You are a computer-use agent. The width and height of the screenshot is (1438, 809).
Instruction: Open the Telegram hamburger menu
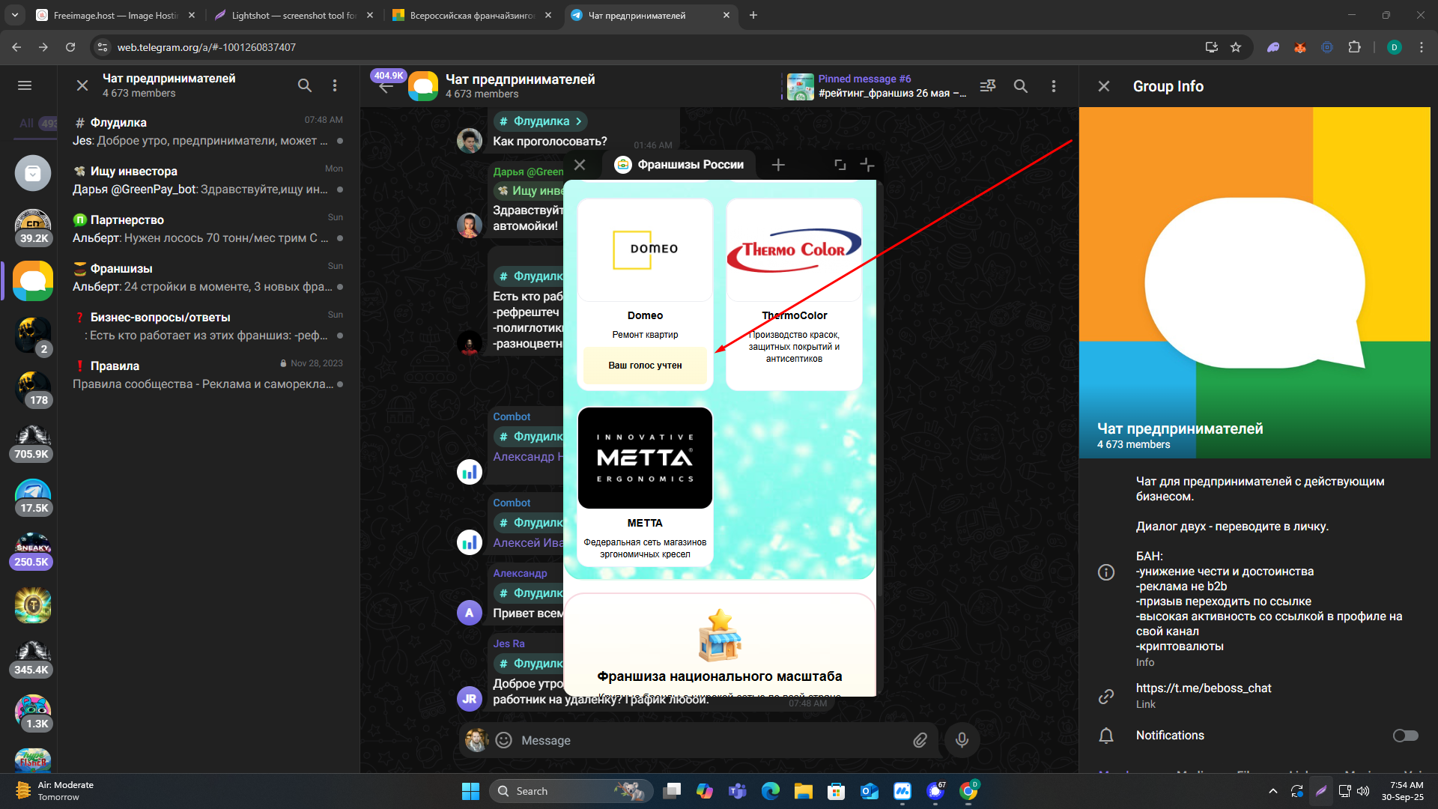pyautogui.click(x=25, y=85)
